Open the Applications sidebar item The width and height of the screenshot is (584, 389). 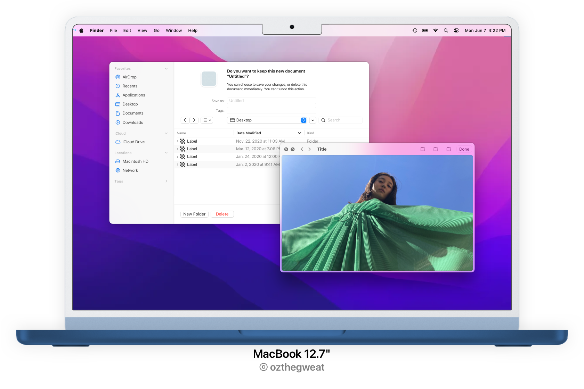[x=133, y=95]
